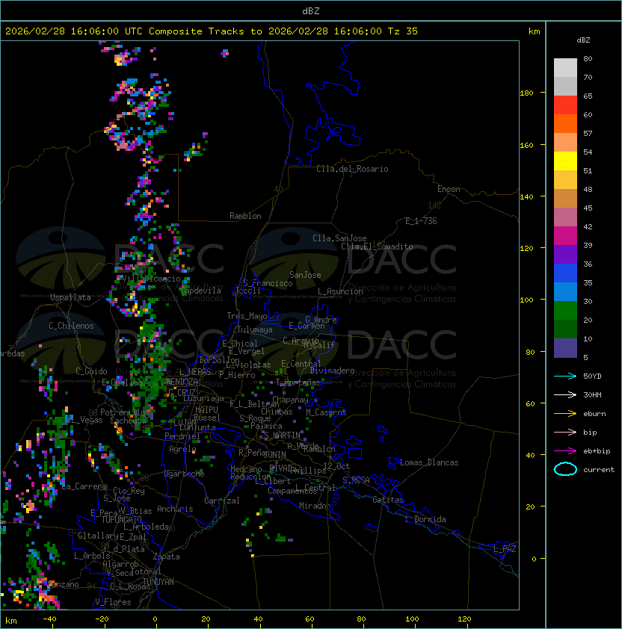Viewport: 622px width, 629px height.
Task: Click the 'Potrerillos' map label
Action: coord(125,412)
